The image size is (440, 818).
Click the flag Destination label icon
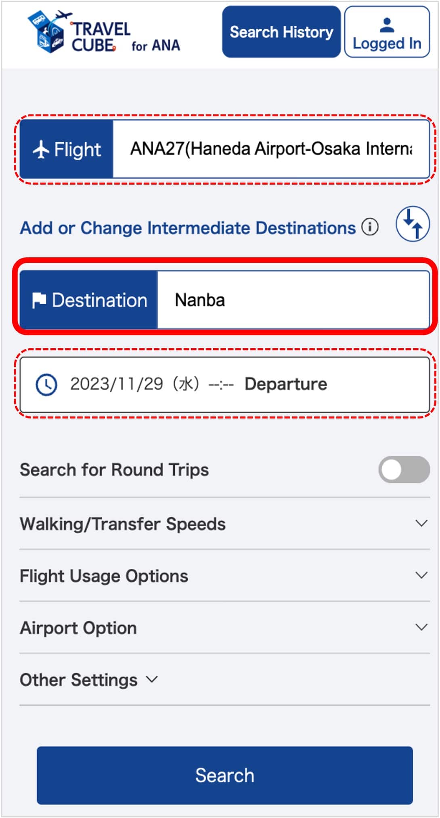pos(39,301)
